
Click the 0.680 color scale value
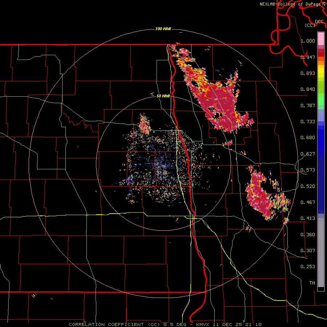[308, 138]
